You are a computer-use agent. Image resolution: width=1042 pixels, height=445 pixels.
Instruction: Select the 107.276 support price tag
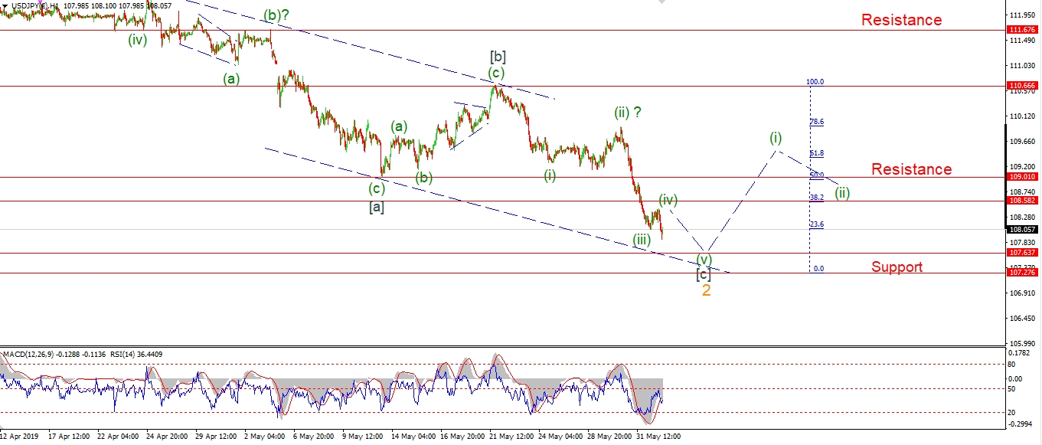[x=1024, y=273]
